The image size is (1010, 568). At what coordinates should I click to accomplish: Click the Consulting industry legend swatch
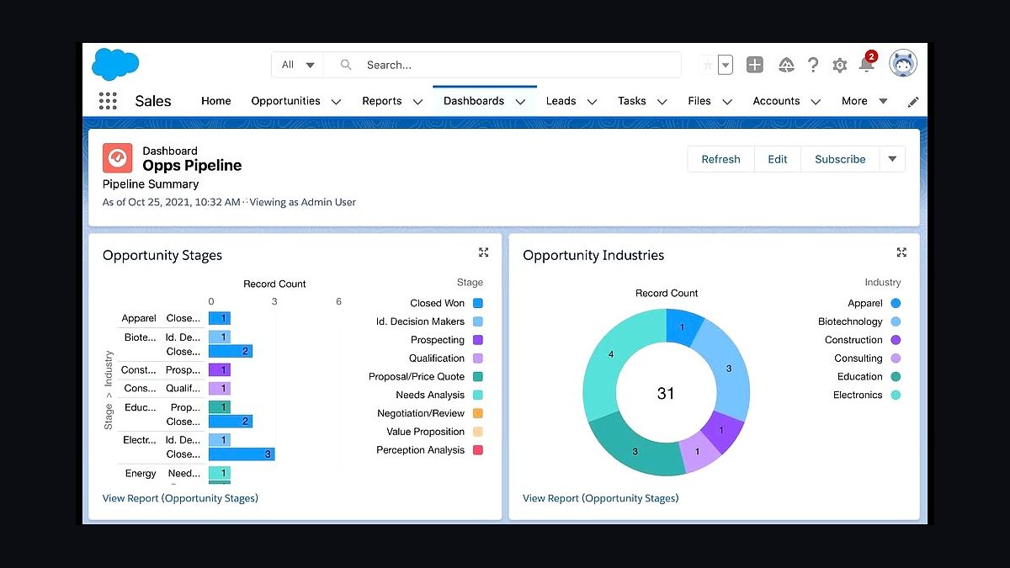click(x=896, y=358)
